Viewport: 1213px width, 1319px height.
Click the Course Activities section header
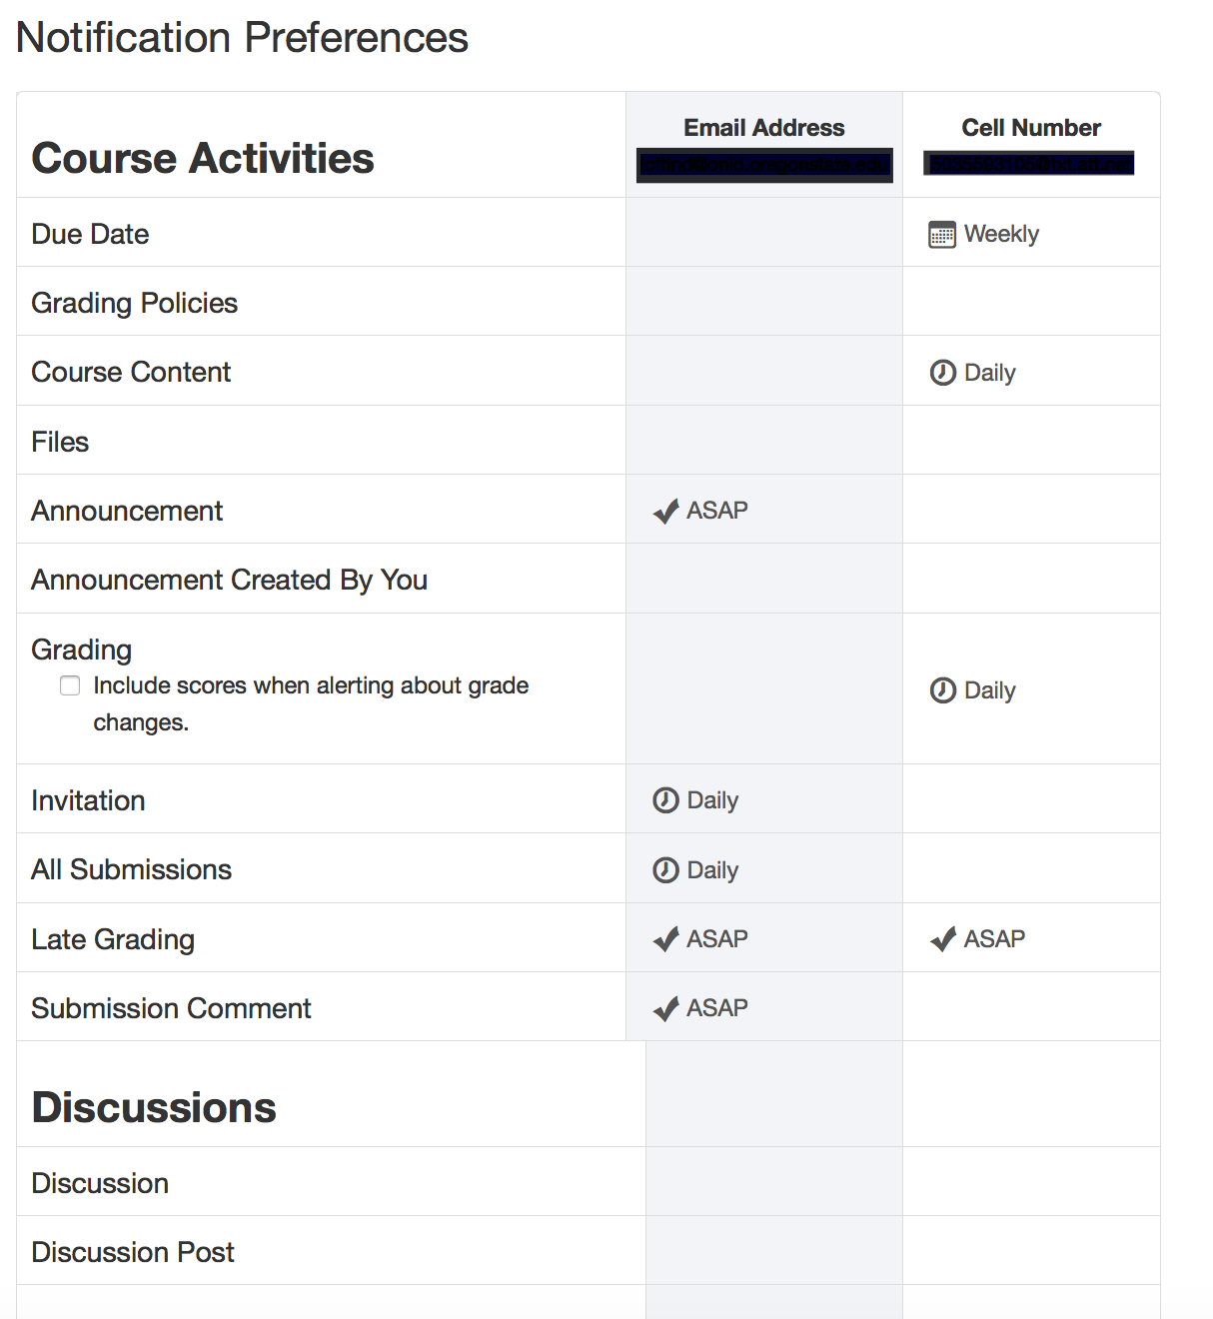pyautogui.click(x=204, y=158)
